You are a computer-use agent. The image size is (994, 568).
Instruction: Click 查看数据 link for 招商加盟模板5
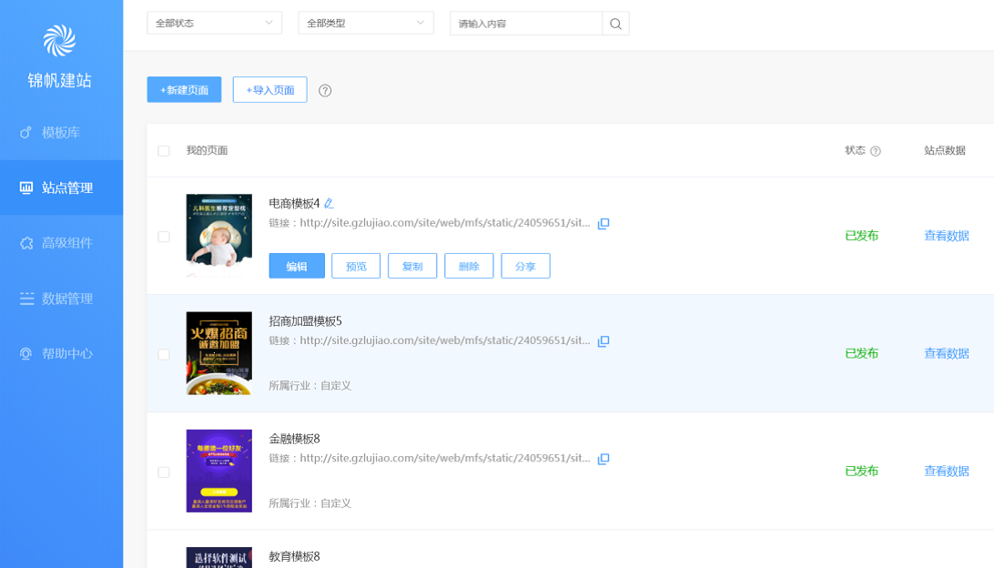(x=947, y=353)
